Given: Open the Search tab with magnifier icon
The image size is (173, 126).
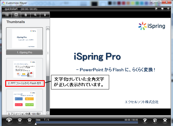Looking at the screenshot, I should pyautogui.click(x=35, y=15).
